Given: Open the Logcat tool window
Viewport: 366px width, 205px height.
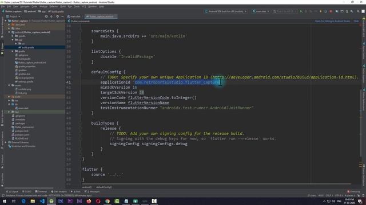Looking at the screenshot, I should coord(13,191).
